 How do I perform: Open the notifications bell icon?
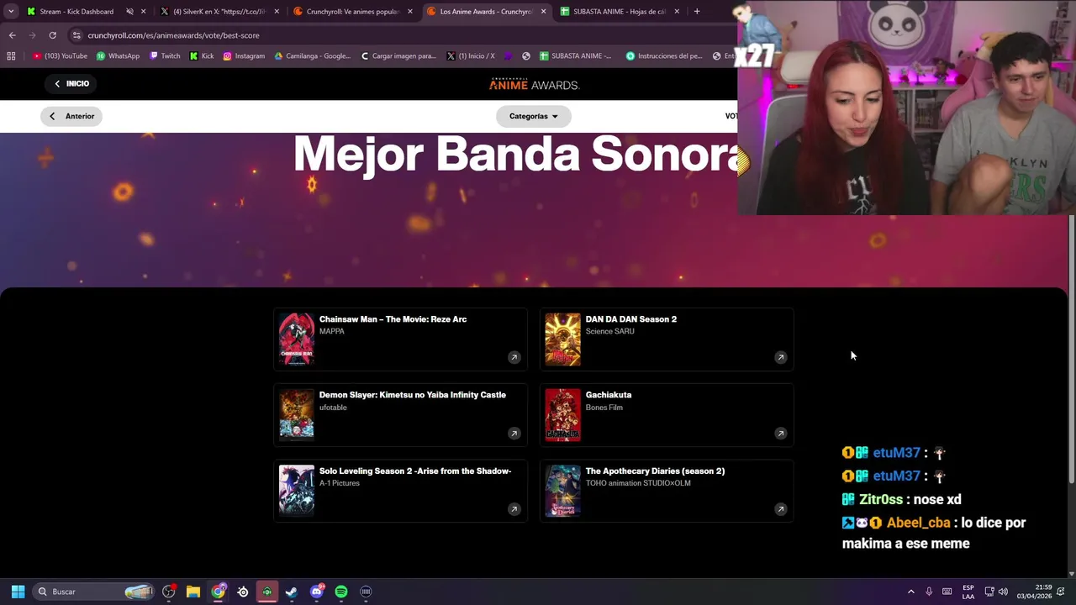click(x=1061, y=592)
